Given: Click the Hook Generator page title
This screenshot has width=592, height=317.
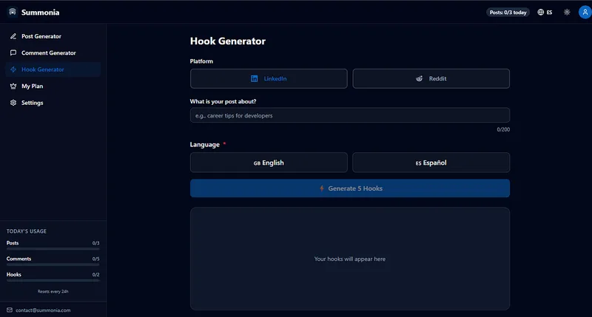Looking at the screenshot, I should pos(228,41).
